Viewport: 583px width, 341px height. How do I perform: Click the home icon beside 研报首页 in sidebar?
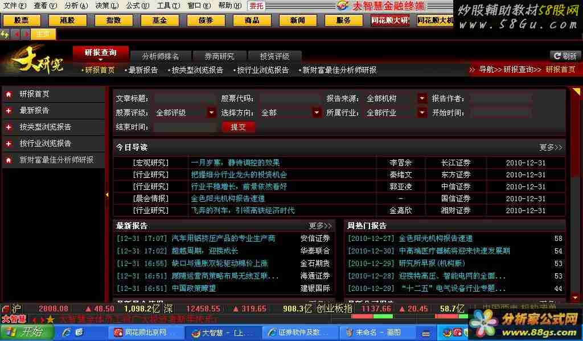click(9, 94)
